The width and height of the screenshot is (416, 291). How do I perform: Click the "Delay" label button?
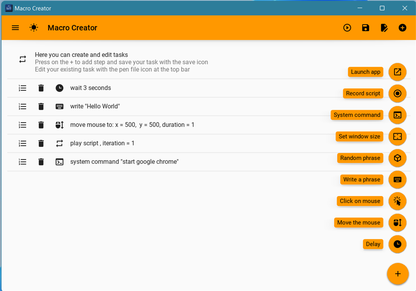pos(373,244)
